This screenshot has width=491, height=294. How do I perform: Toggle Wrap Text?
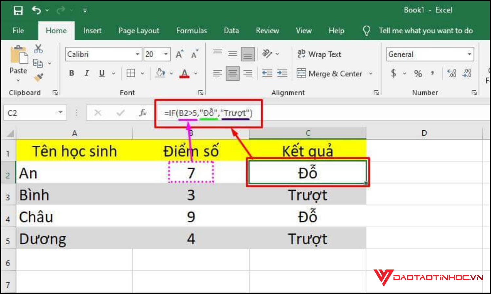coord(320,54)
